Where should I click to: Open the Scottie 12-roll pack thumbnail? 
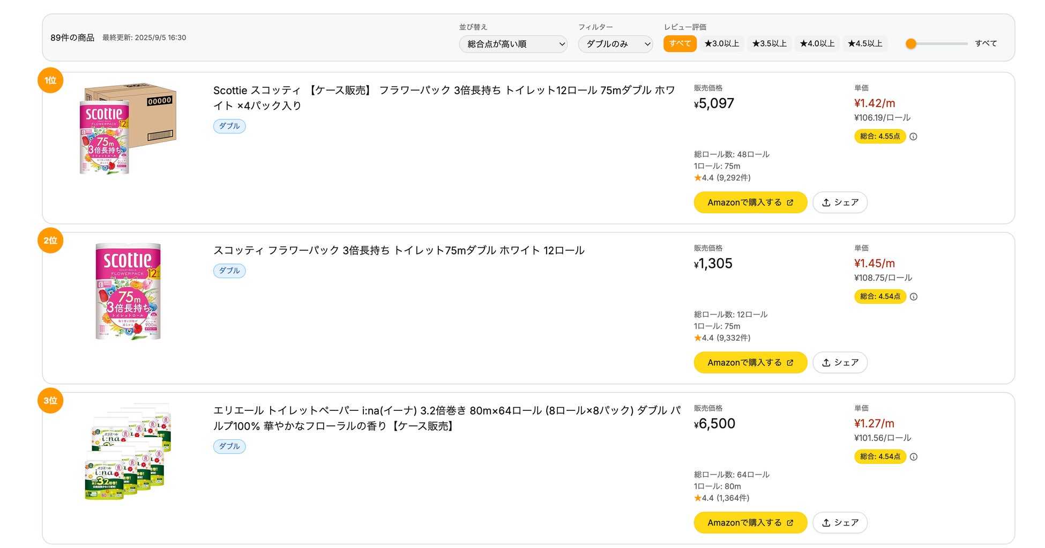coord(128,291)
